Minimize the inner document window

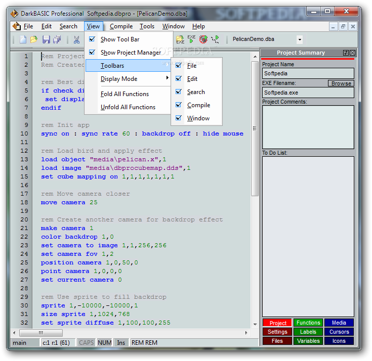(333, 26)
